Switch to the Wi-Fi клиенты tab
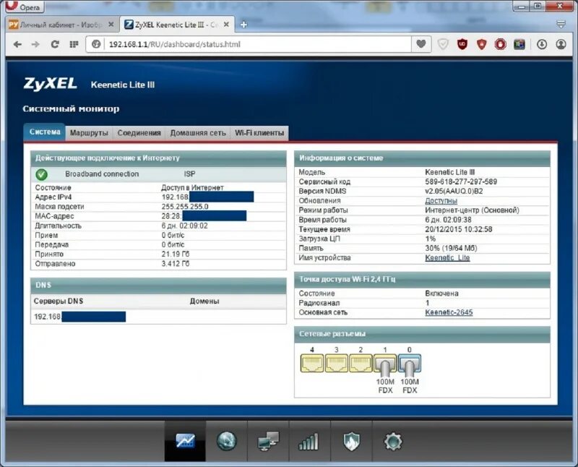 point(259,133)
